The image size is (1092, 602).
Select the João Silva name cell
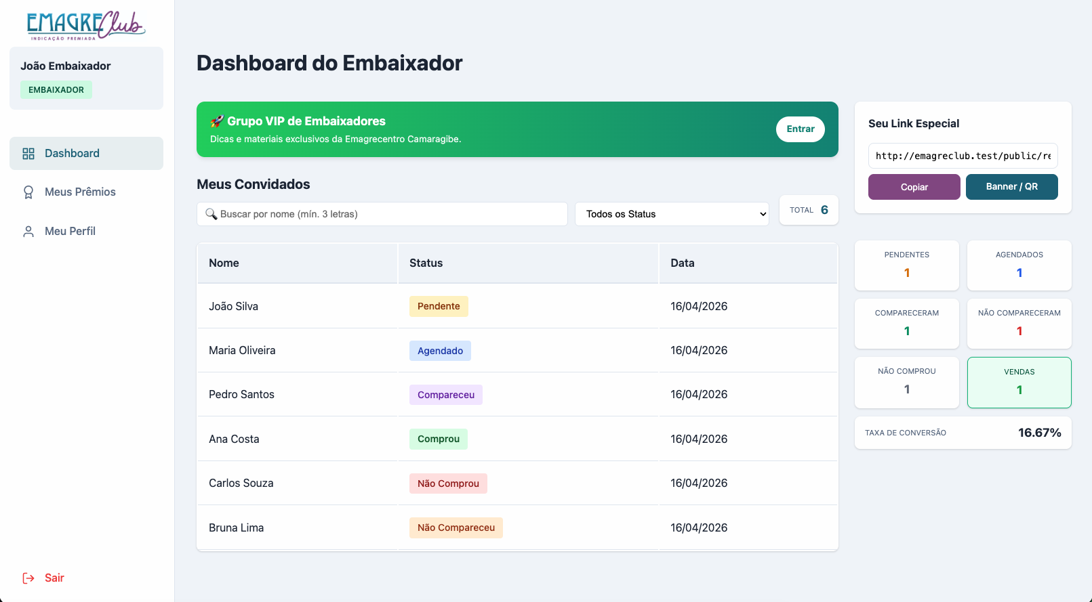[297, 306]
